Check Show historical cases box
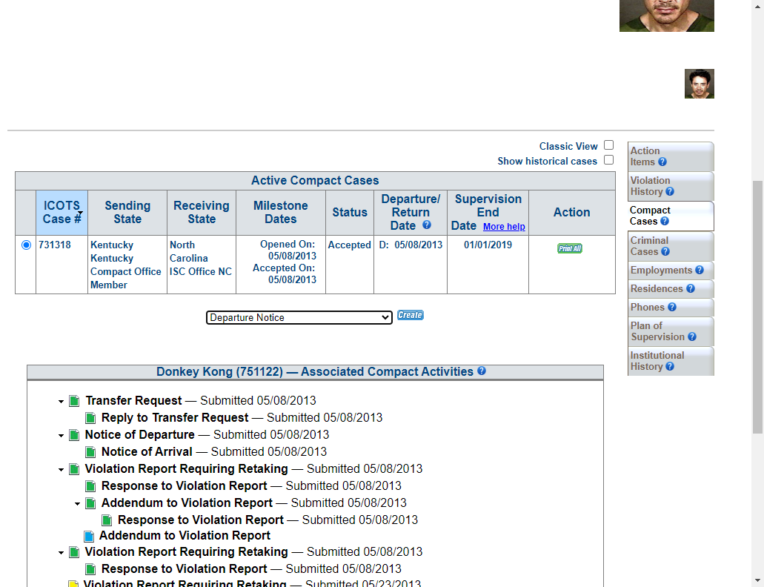 coord(608,160)
